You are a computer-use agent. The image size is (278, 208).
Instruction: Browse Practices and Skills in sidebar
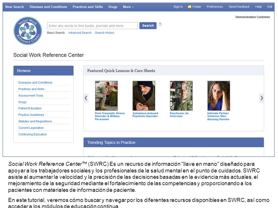[31, 89]
